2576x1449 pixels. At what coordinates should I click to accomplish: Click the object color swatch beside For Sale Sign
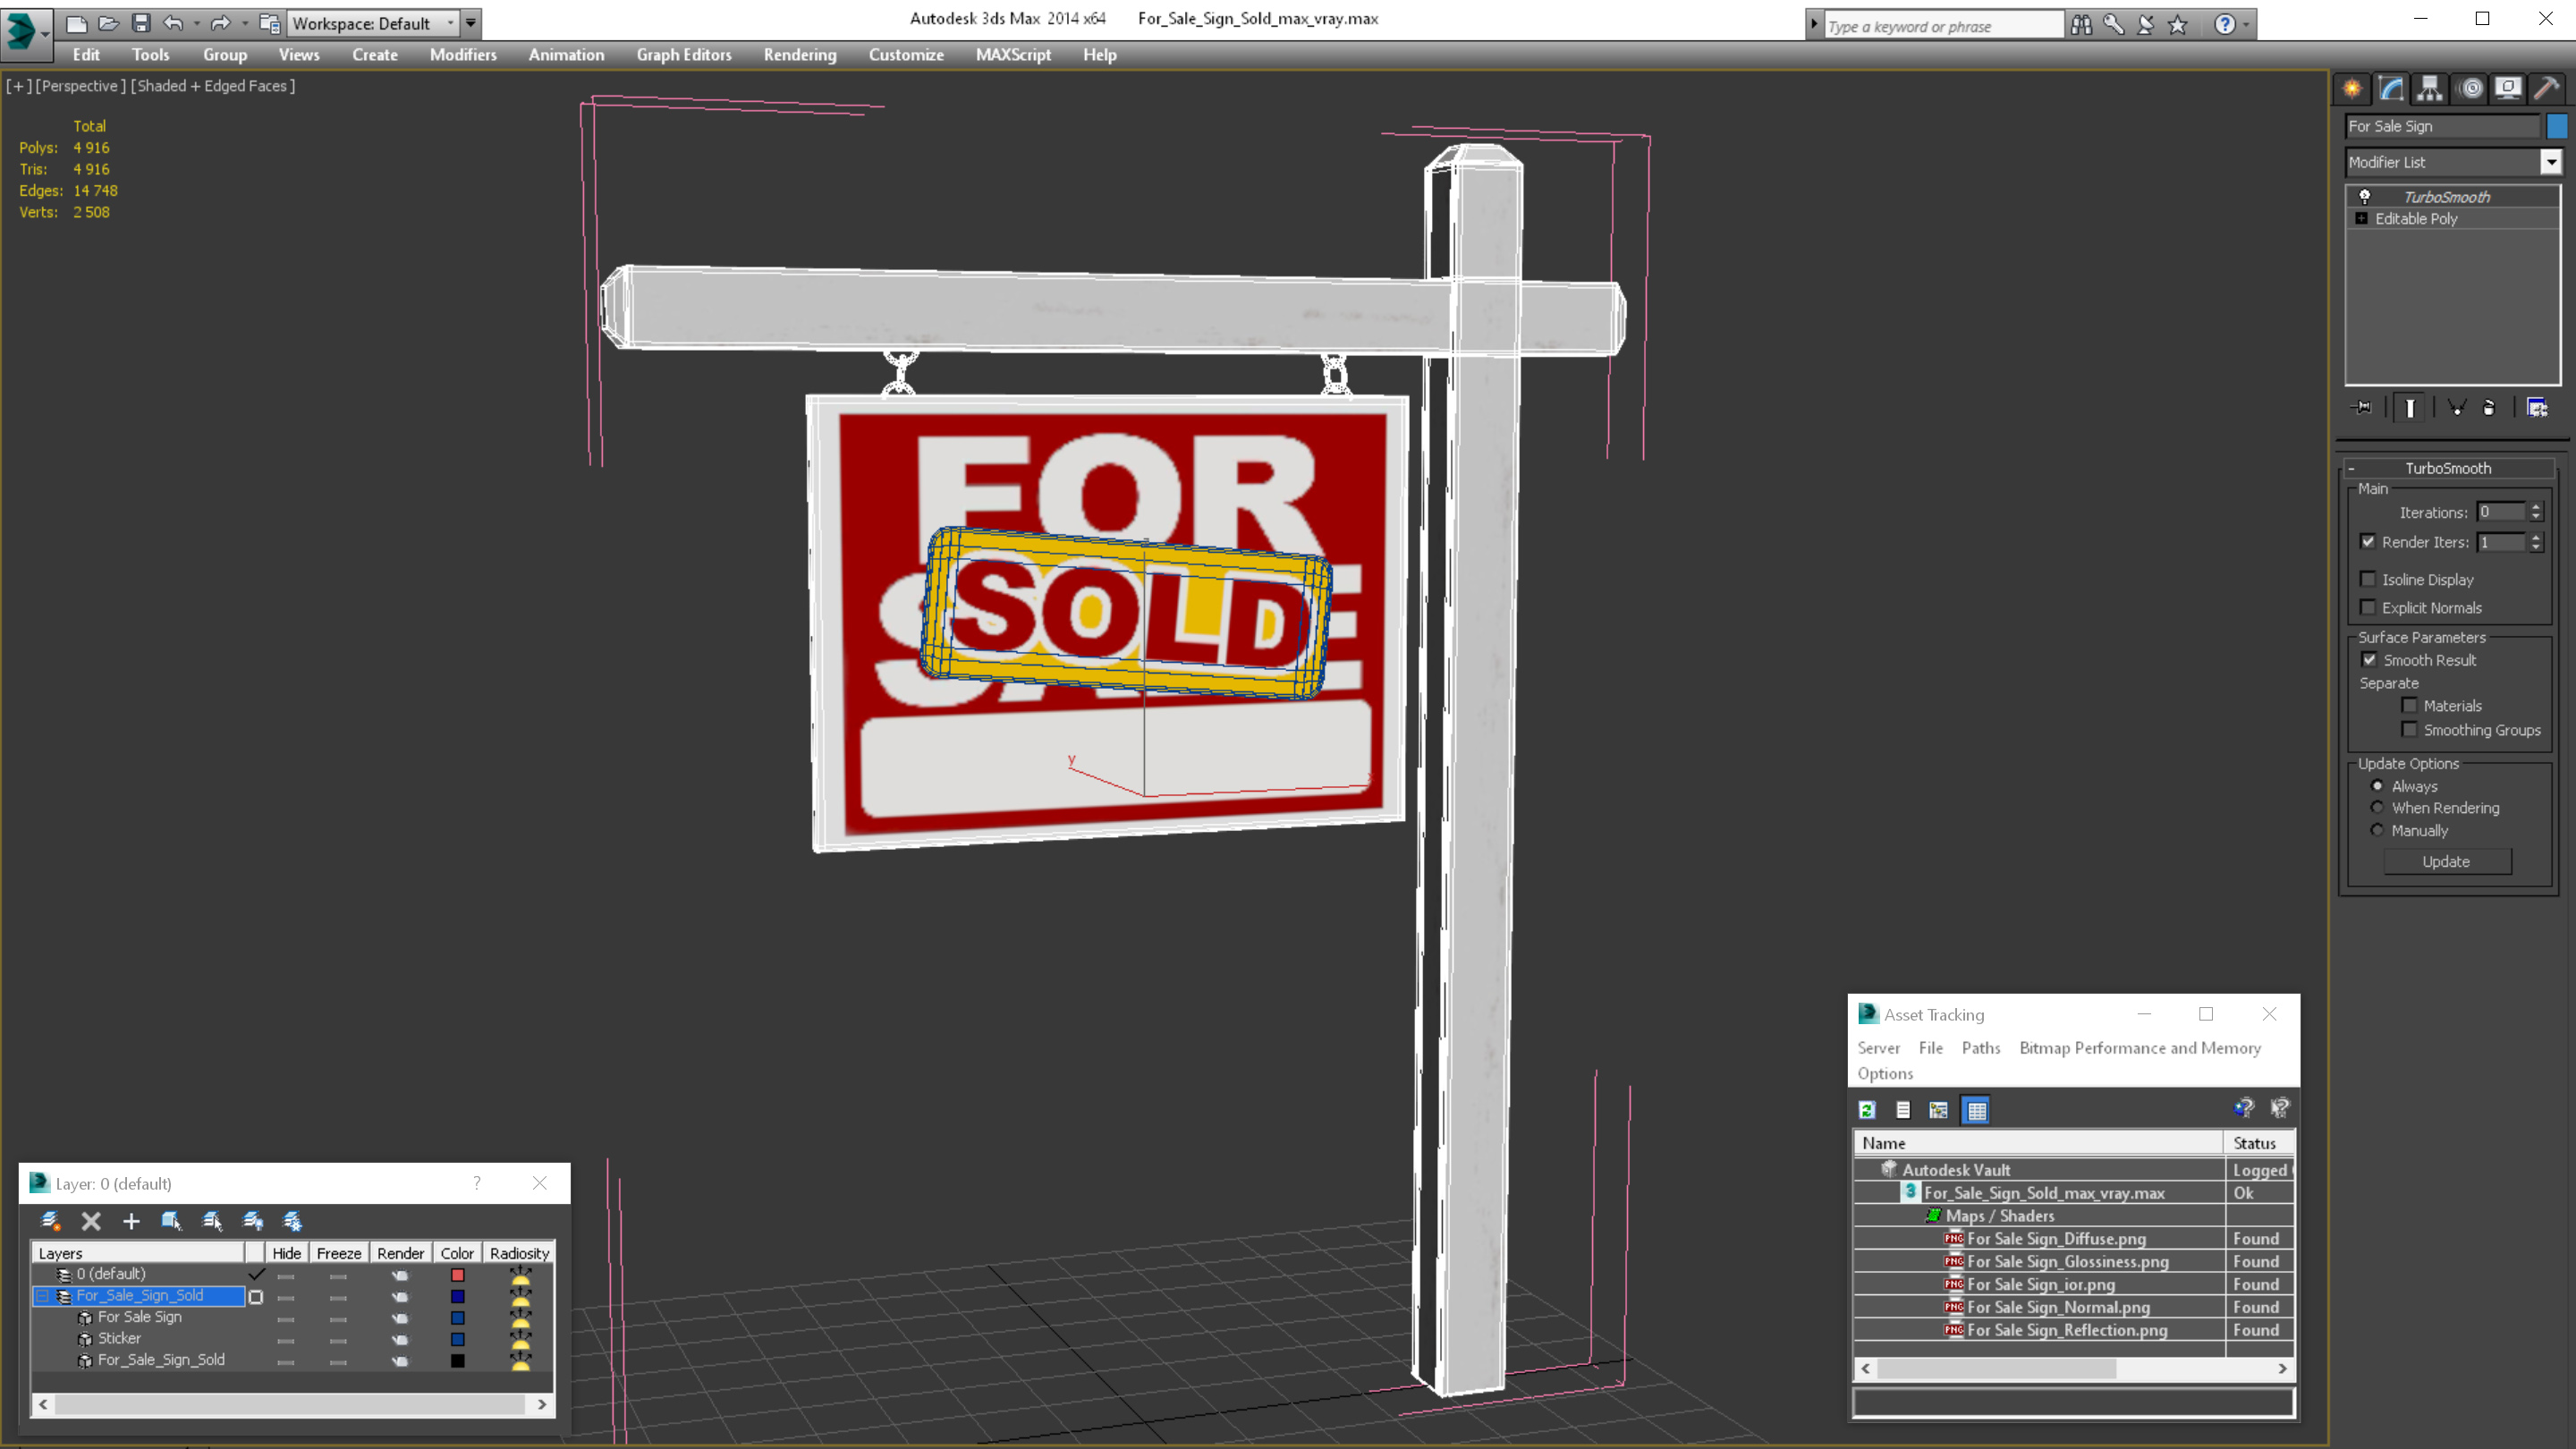(x=2557, y=126)
